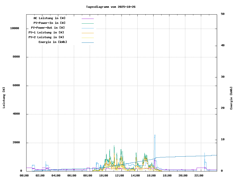Click the 50 value on the energy axis

tap(223, 14)
